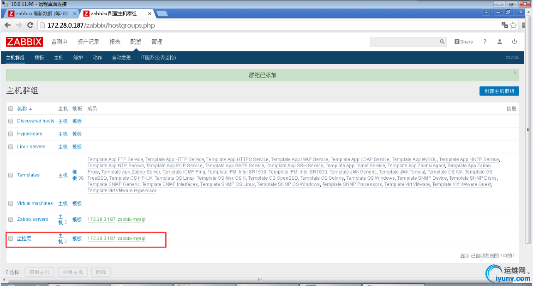Screen dimensions: 533x286
Task: Check the 监控层 row checkbox
Action: (11, 239)
